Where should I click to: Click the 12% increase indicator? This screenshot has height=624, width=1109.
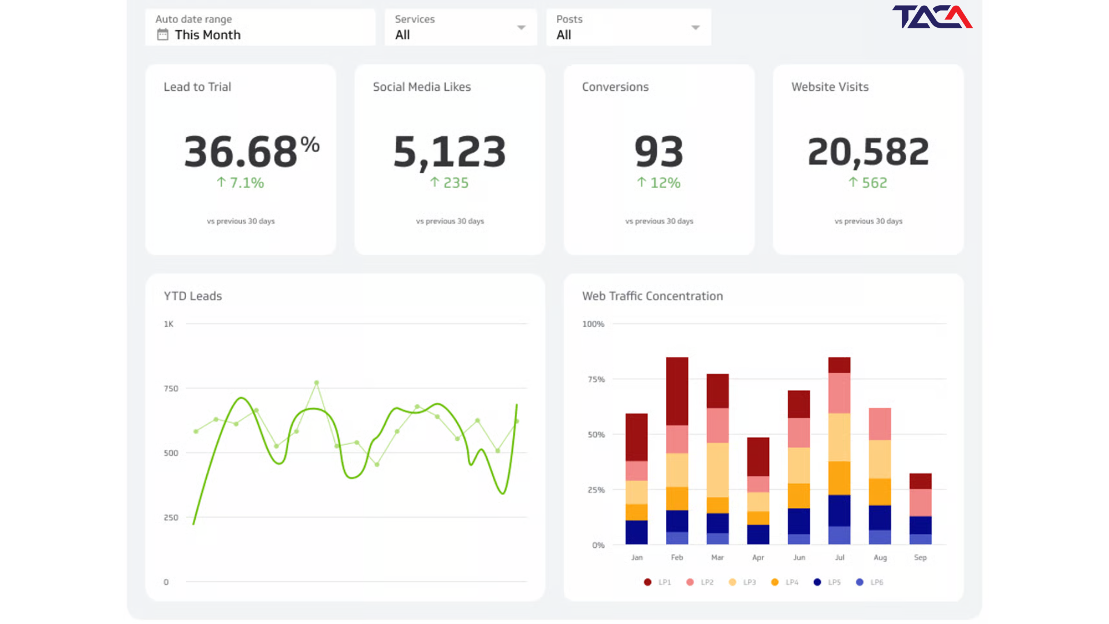(658, 183)
